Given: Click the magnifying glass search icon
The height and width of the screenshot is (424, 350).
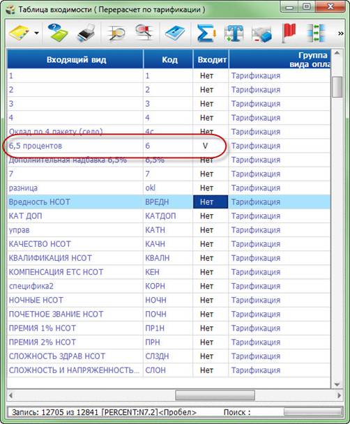Looking at the screenshot, I should pyautogui.click(x=116, y=33).
